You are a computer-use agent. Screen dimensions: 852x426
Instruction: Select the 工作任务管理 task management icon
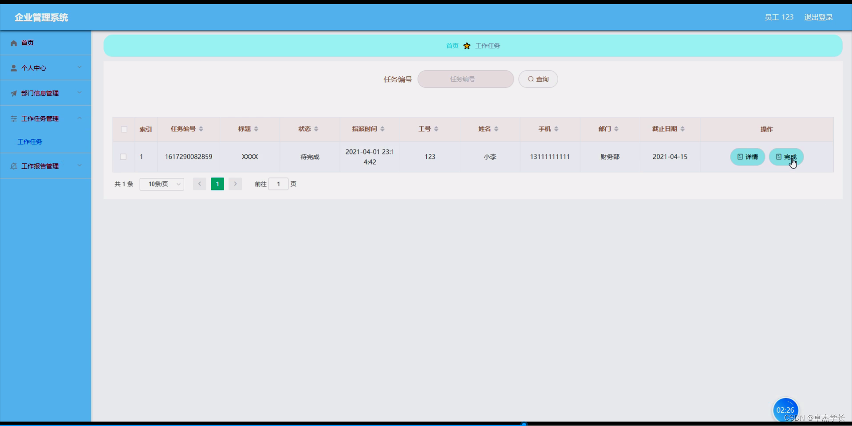tap(13, 118)
